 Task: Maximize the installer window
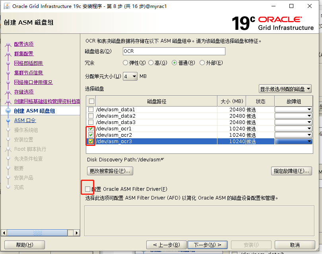(x=291, y=6)
